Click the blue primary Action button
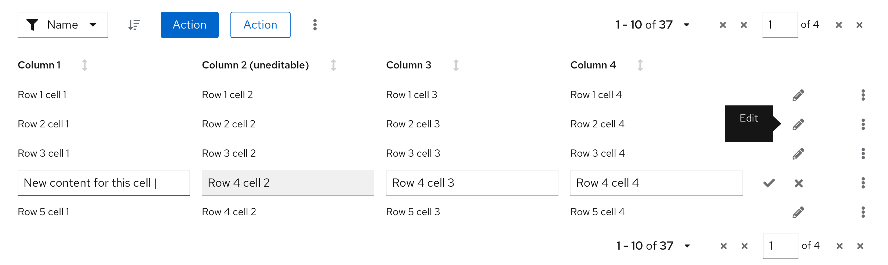Image resolution: width=888 pixels, height=265 pixels. 190,25
